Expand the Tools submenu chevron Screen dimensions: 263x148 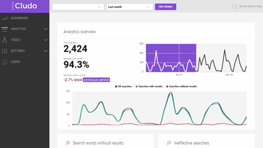(45, 40)
